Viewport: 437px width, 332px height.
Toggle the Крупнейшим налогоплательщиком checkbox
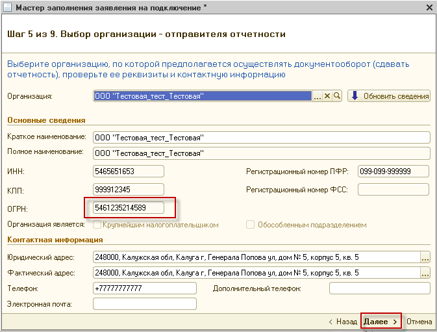pyautogui.click(x=97, y=225)
